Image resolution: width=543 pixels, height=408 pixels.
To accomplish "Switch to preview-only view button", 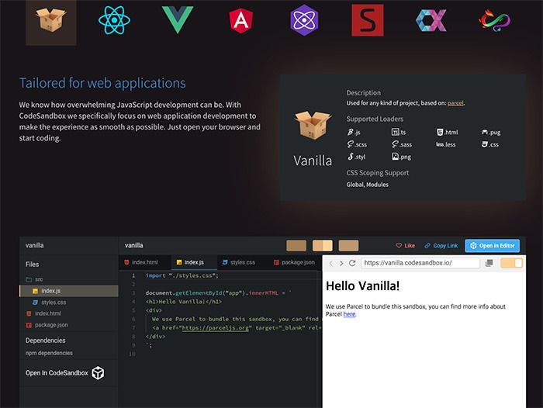I will pyautogui.click(x=348, y=246).
